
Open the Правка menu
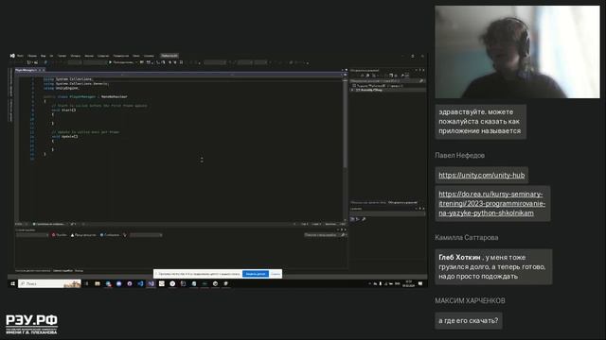[32, 56]
